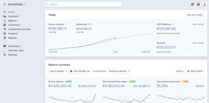Click the 25,296 successful payments count
The image size is (209, 103).
pos(162,86)
